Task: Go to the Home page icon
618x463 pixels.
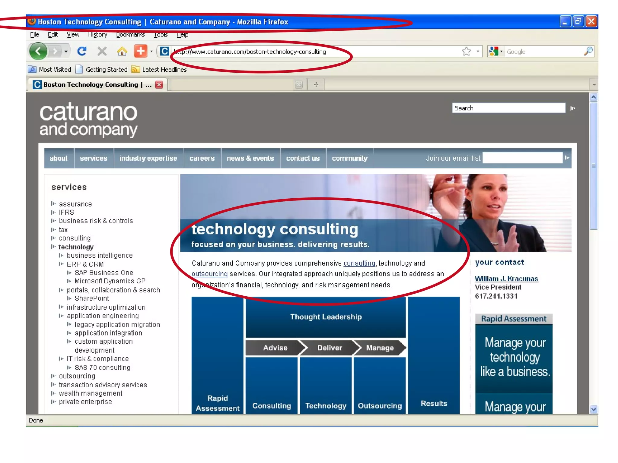Action: pyautogui.click(x=122, y=52)
